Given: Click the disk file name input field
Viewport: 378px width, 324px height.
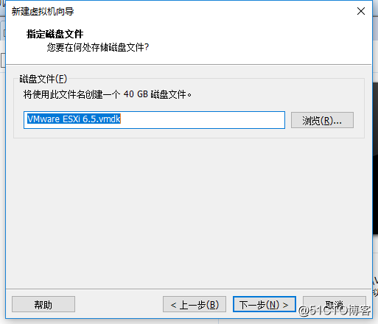Looking at the screenshot, I should [154, 120].
